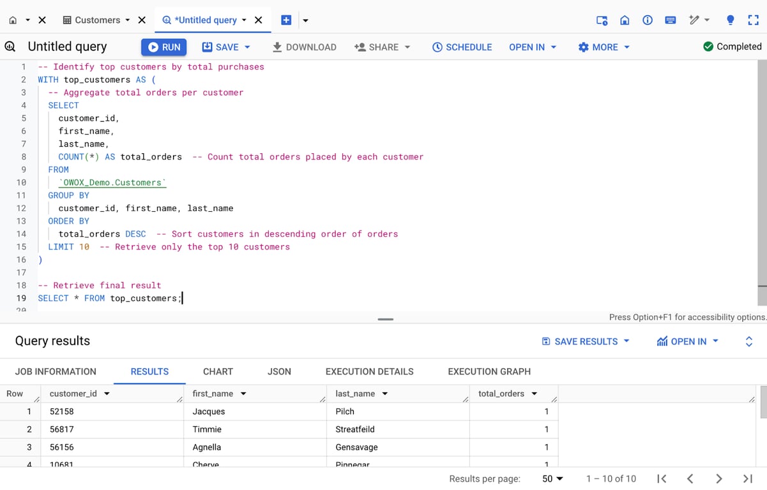Switch to the JOB INFORMATION tab
The height and width of the screenshot is (490, 767).
[x=56, y=371]
